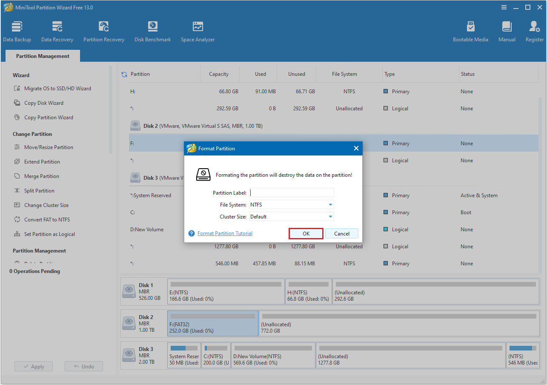The width and height of the screenshot is (547, 385).
Task: Launch Data Recovery
Action: pyautogui.click(x=57, y=30)
